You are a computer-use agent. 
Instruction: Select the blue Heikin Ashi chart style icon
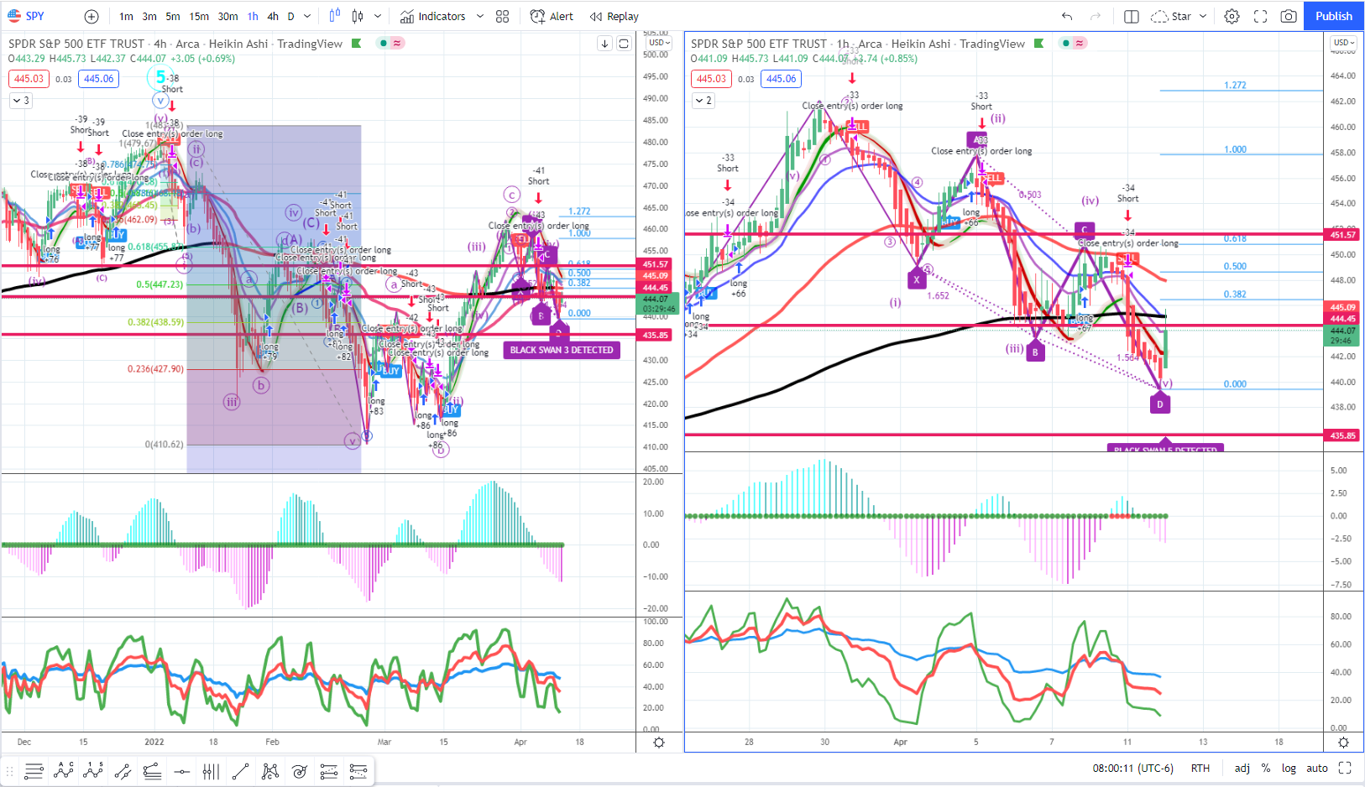(x=335, y=16)
